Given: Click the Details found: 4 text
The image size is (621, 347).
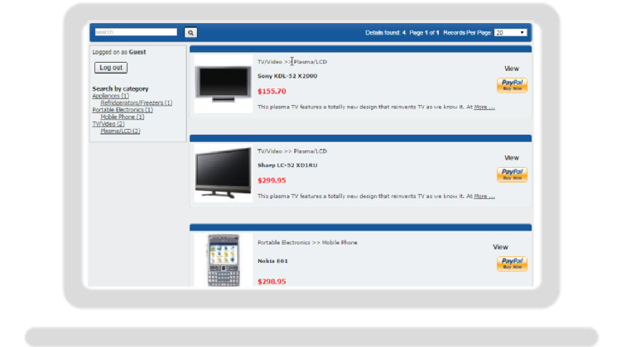Looking at the screenshot, I should [385, 33].
